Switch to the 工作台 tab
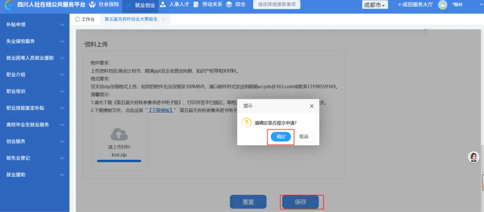Image resolution: width=484 pixels, height=212 pixels. pyautogui.click(x=85, y=20)
